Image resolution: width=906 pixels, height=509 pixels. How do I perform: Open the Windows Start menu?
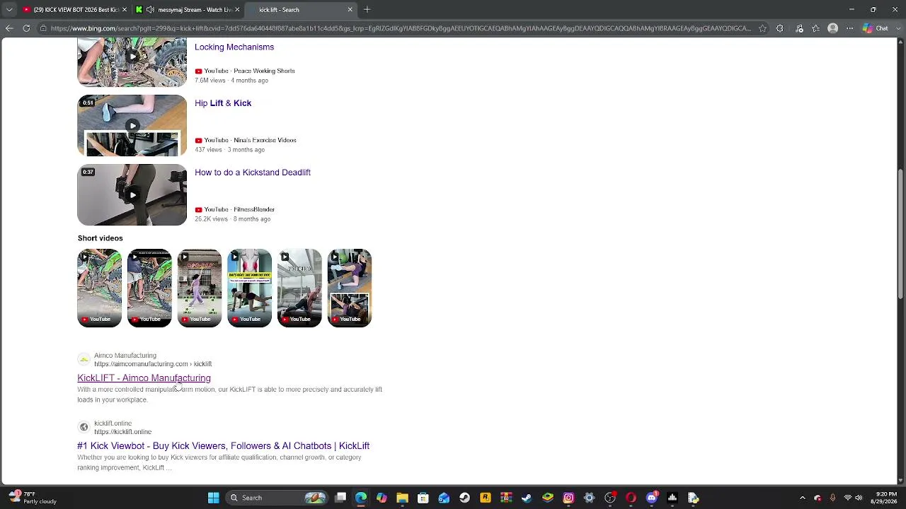pos(213,498)
